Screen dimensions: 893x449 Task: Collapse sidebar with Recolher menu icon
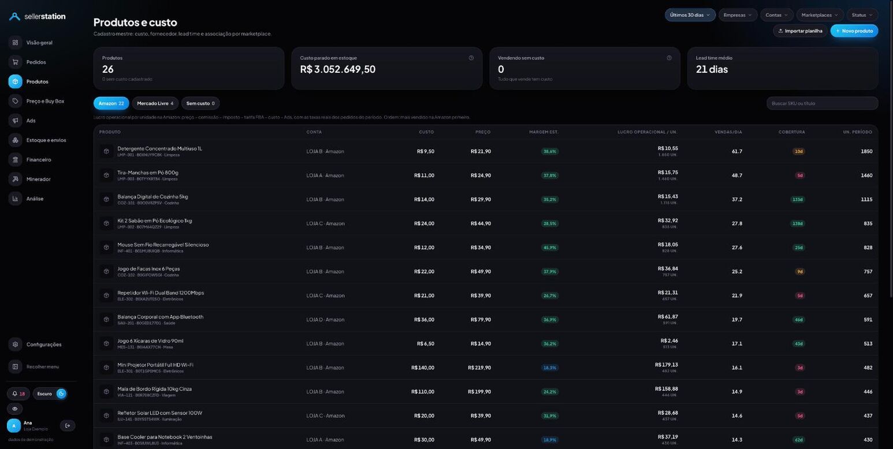coord(15,366)
